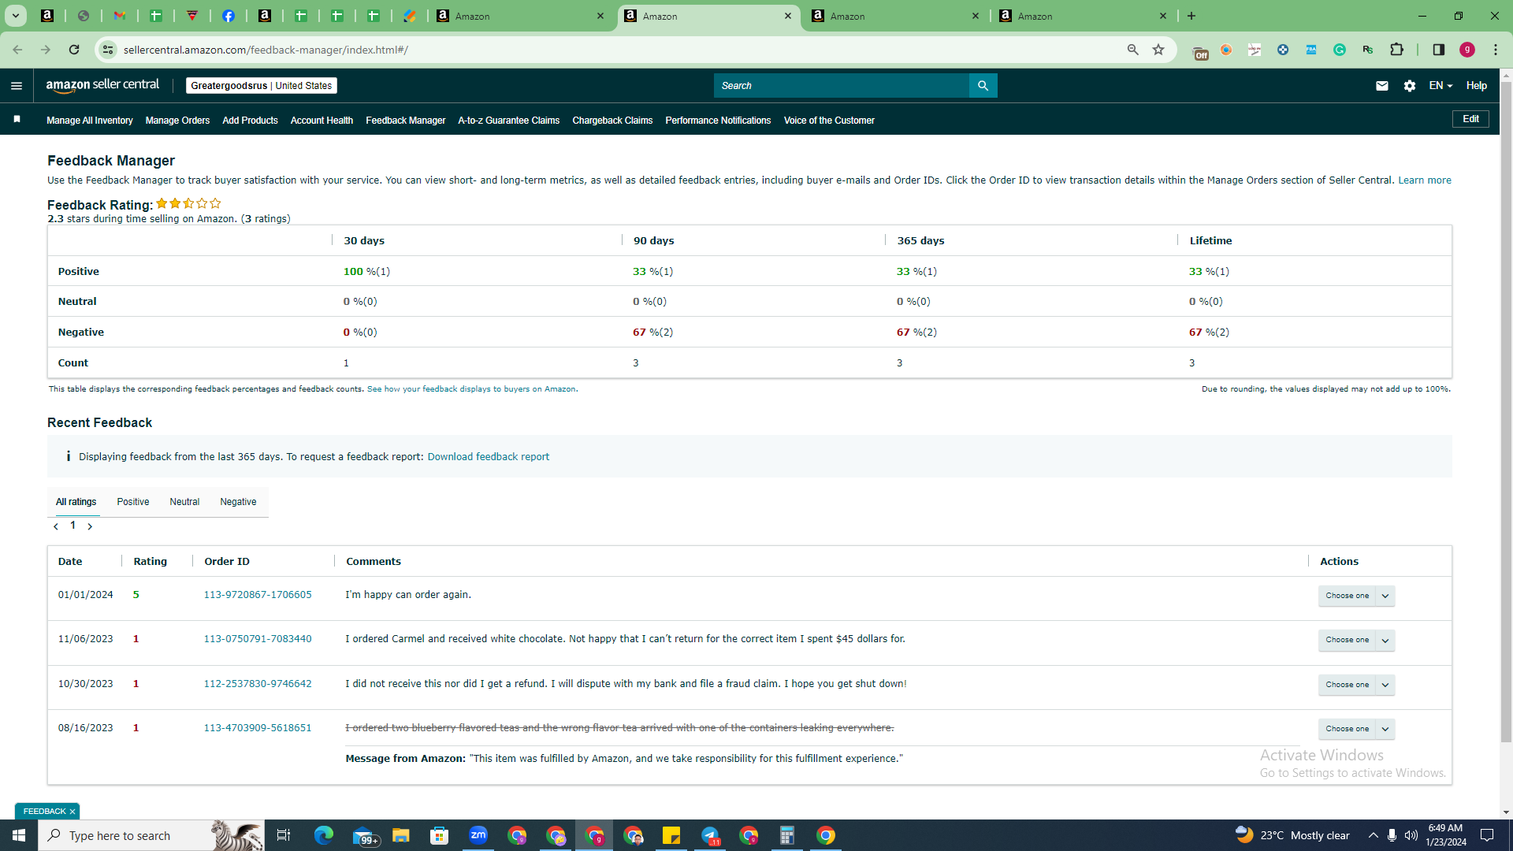Image resolution: width=1513 pixels, height=851 pixels.
Task: Click the bookmark flag icon in navigation bar
Action: [17, 120]
